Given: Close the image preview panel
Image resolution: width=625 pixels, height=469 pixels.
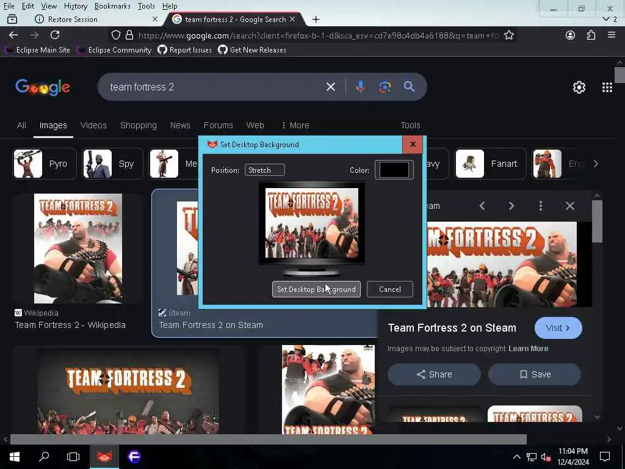Looking at the screenshot, I should click(569, 206).
